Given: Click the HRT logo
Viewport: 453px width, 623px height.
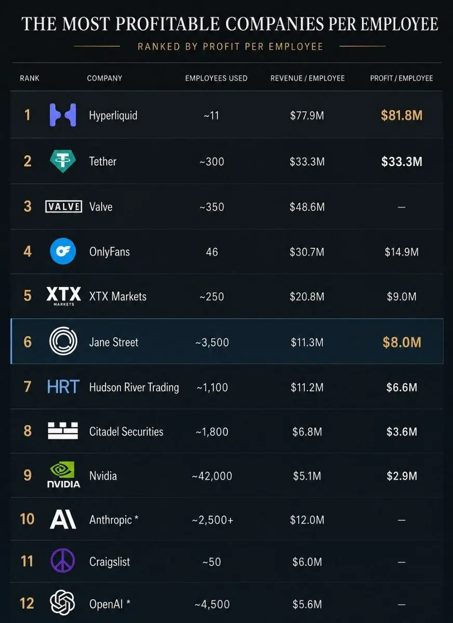Looking at the screenshot, I should 63,387.
